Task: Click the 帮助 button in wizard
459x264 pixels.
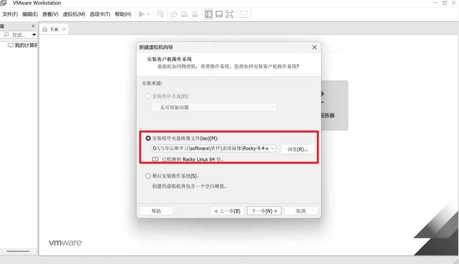Action: point(156,211)
